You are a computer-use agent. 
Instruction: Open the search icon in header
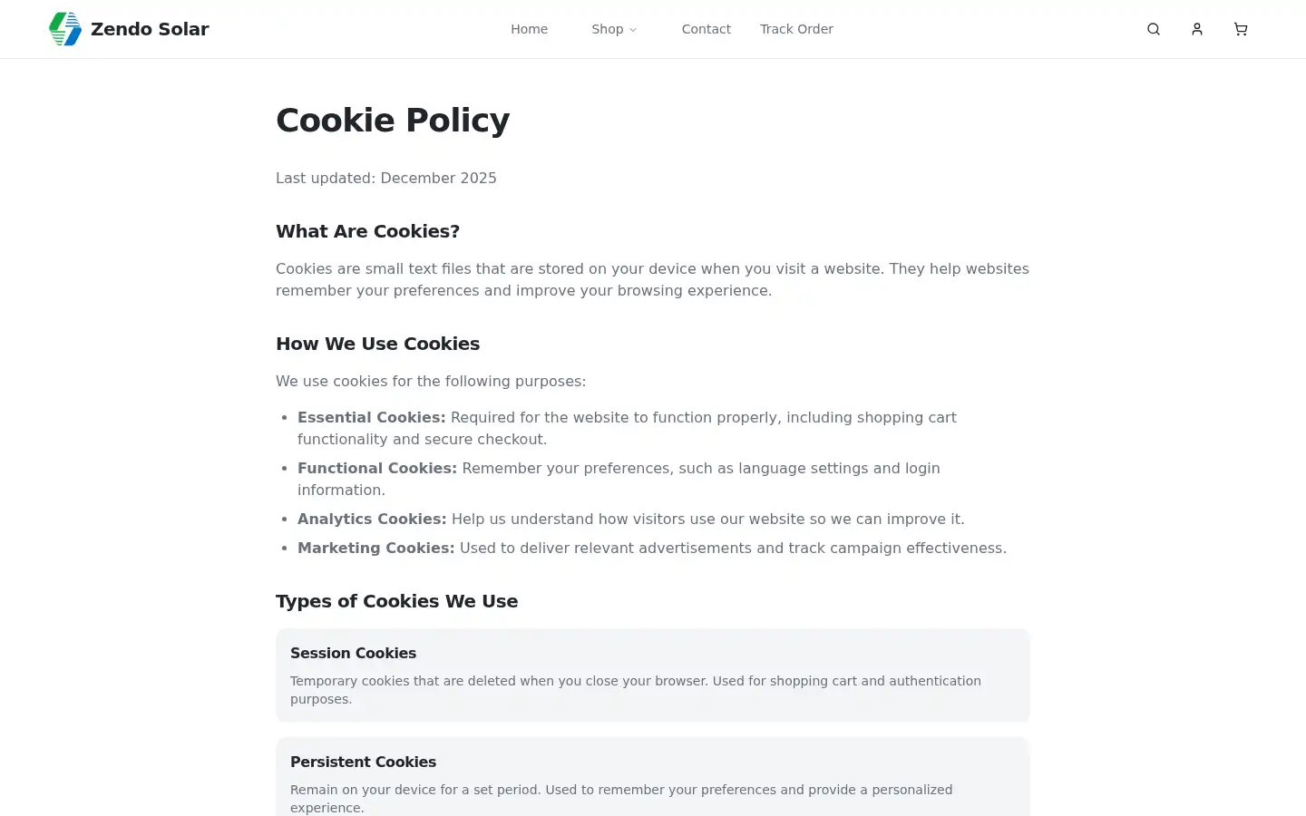(1154, 29)
